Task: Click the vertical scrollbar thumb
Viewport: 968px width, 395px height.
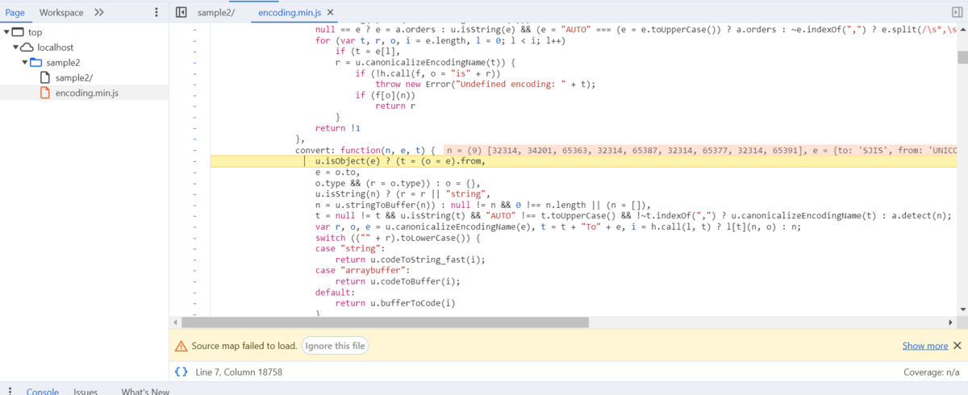Action: click(962, 56)
